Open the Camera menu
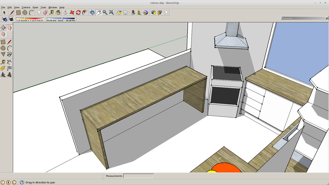The height and width of the screenshot is (185, 329). (x=26, y=7)
